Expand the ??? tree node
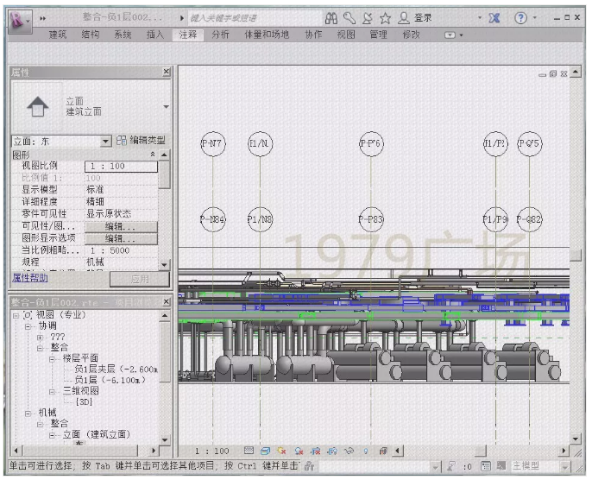 click(40, 337)
